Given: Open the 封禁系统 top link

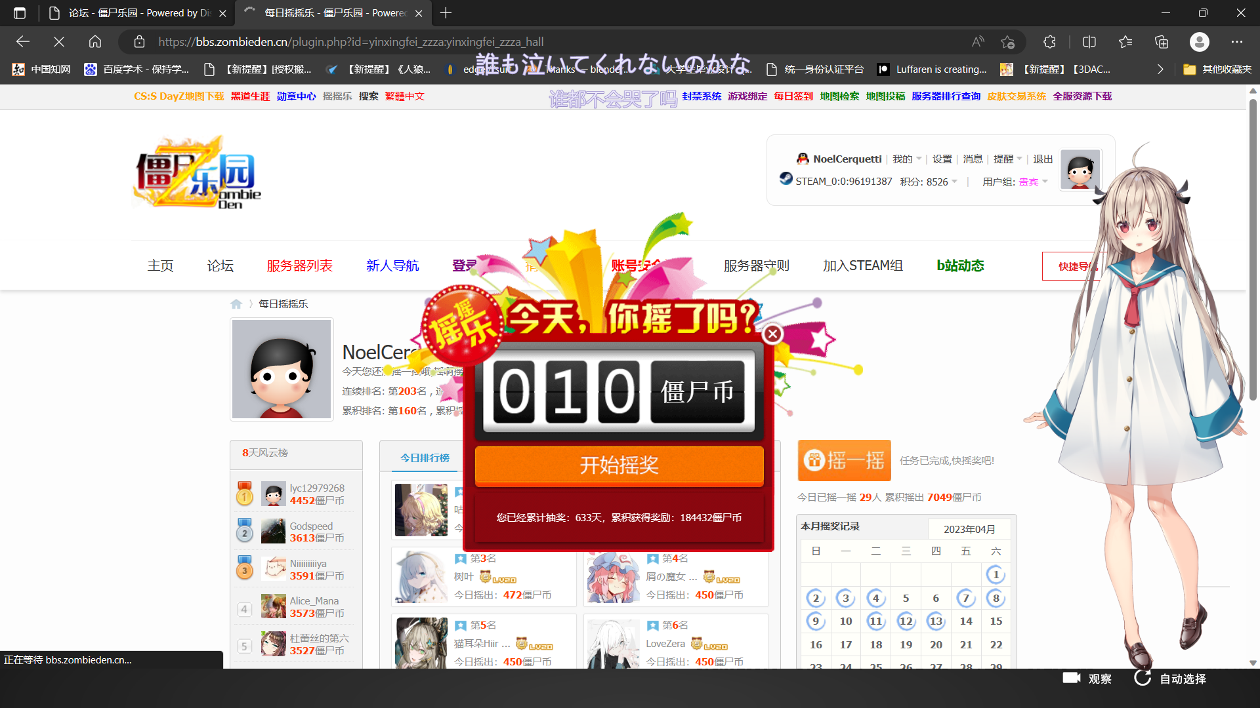Looking at the screenshot, I should tap(702, 96).
